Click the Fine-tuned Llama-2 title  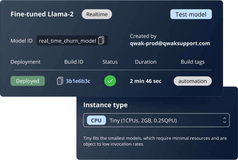[42, 14]
